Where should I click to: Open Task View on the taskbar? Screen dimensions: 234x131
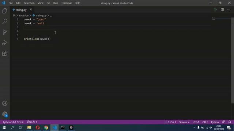[20, 128]
